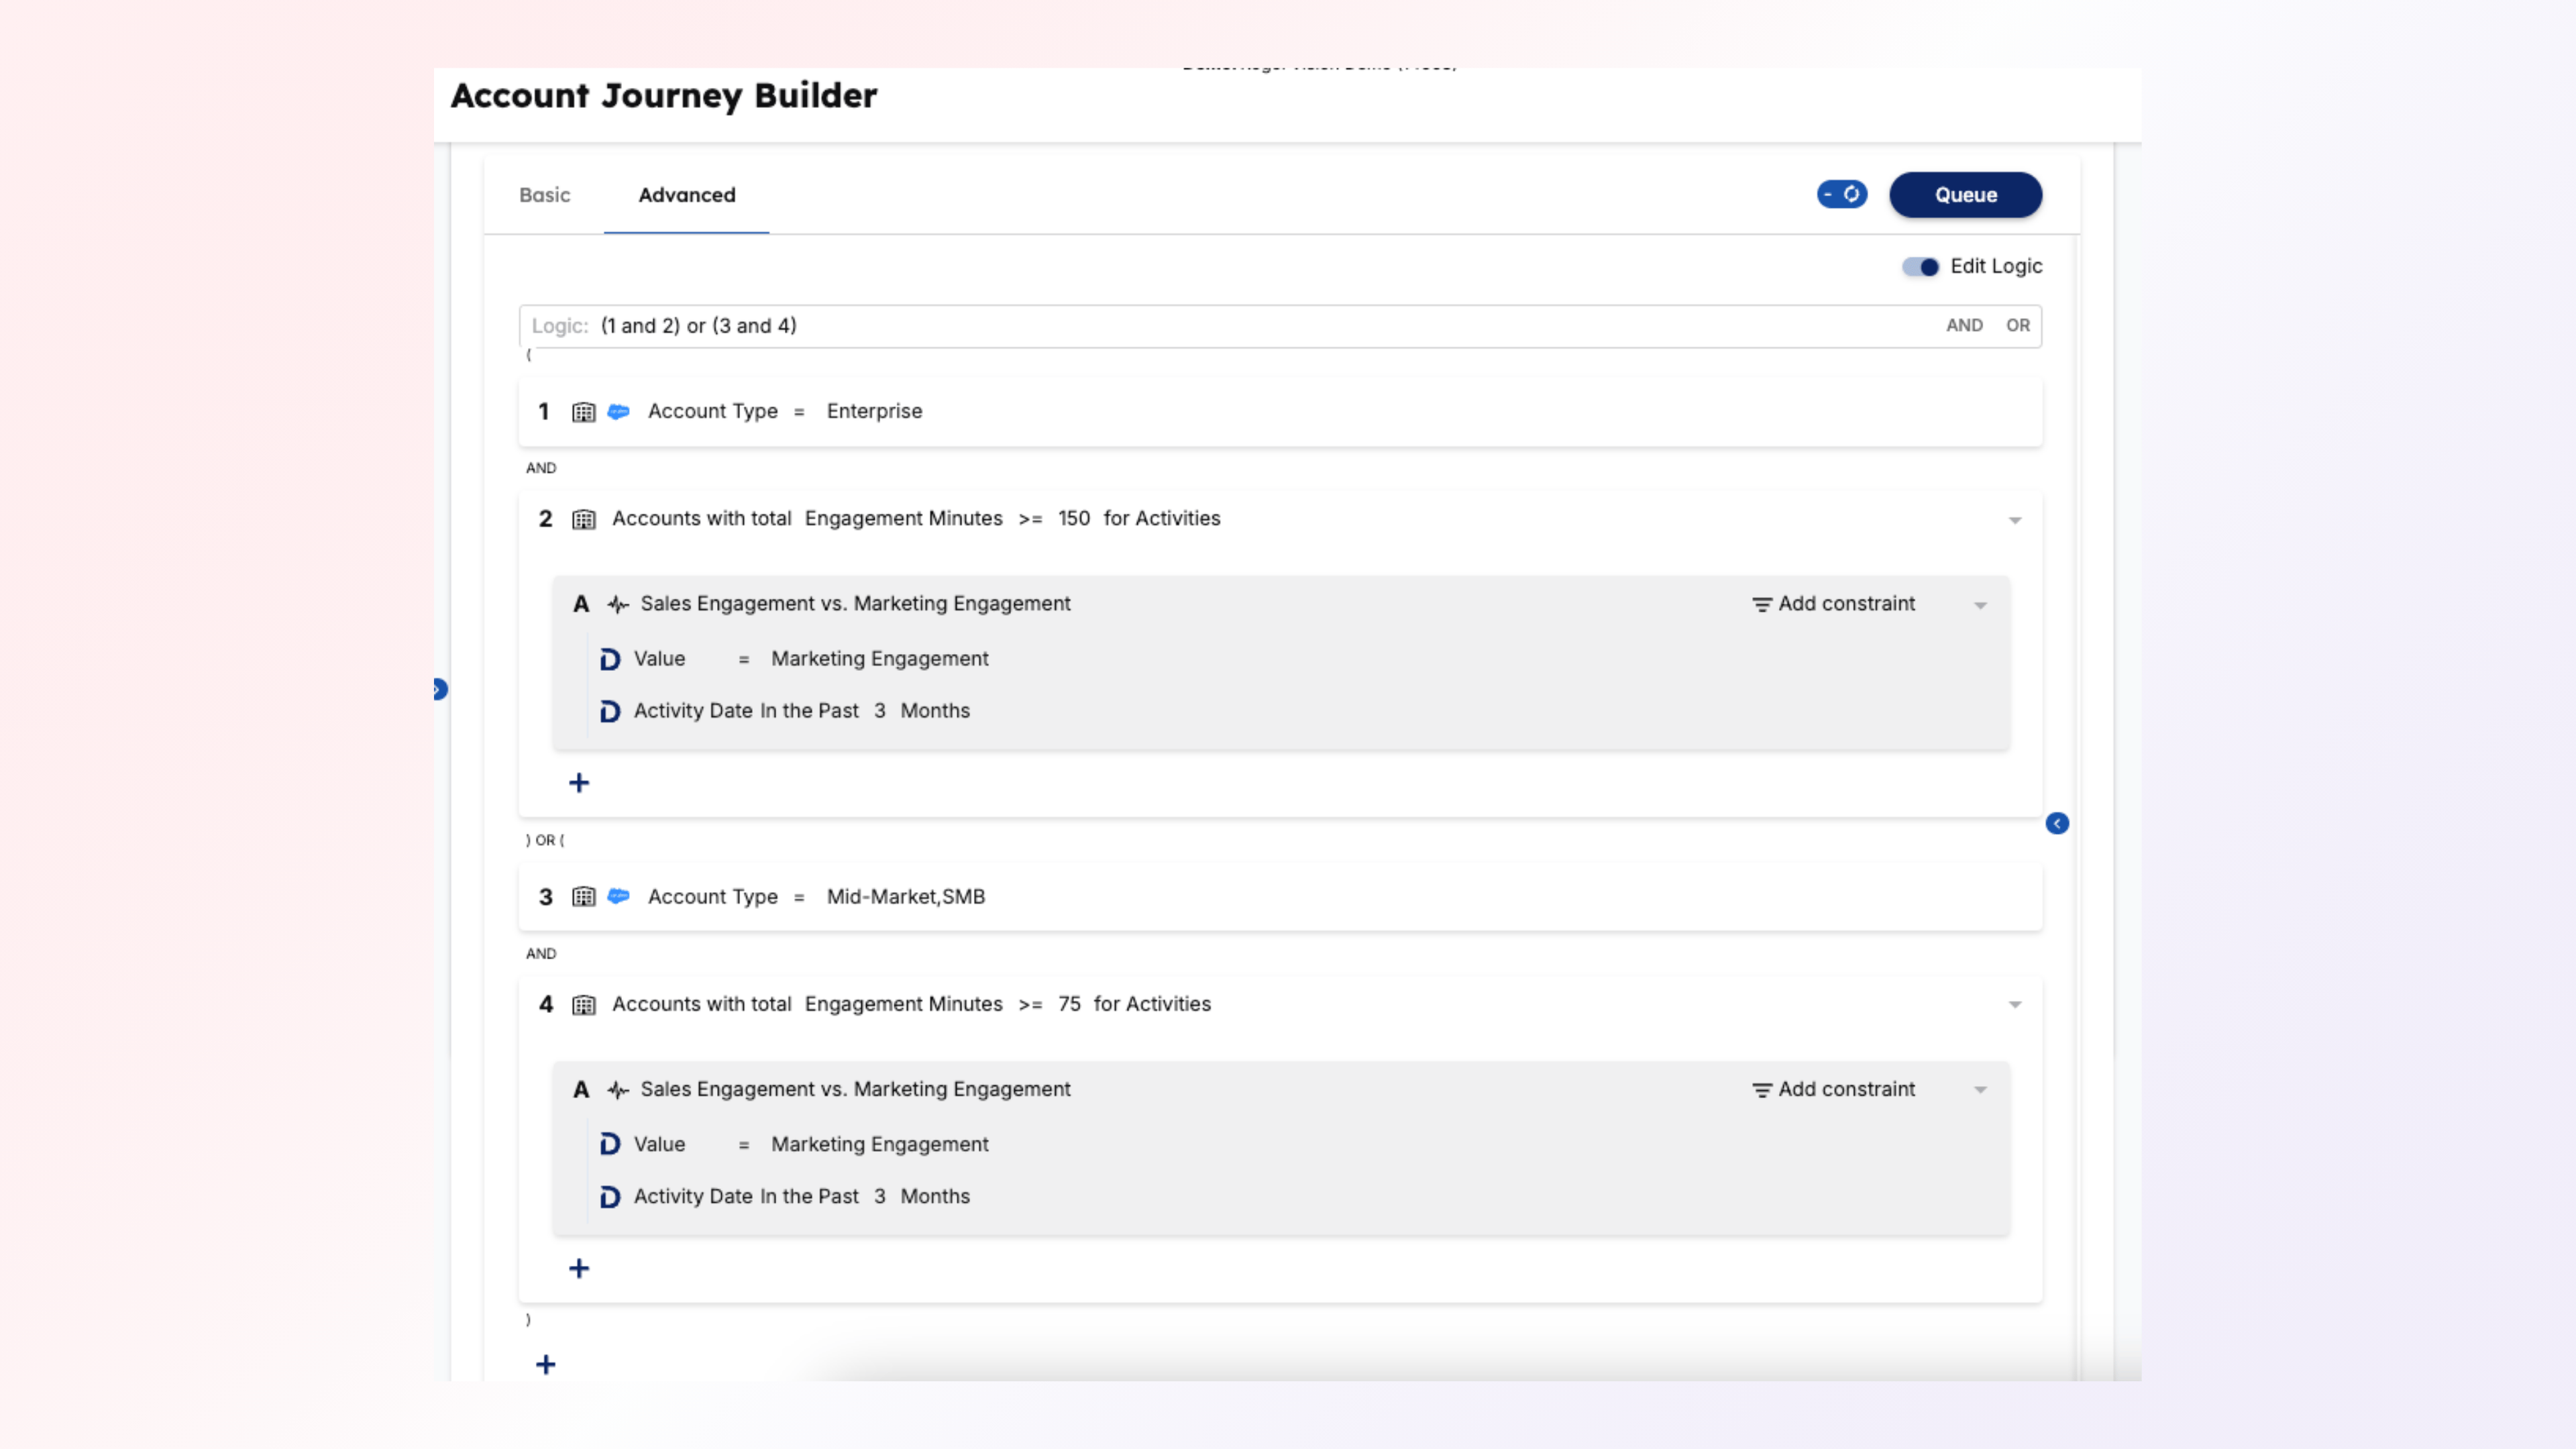The width and height of the screenshot is (2576, 1449).
Task: Toggle the refresh switch next to Queue
Action: click(1841, 194)
